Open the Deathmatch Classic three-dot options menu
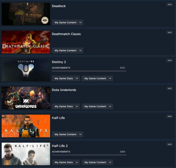The width and height of the screenshot is (176, 168). click(170, 32)
